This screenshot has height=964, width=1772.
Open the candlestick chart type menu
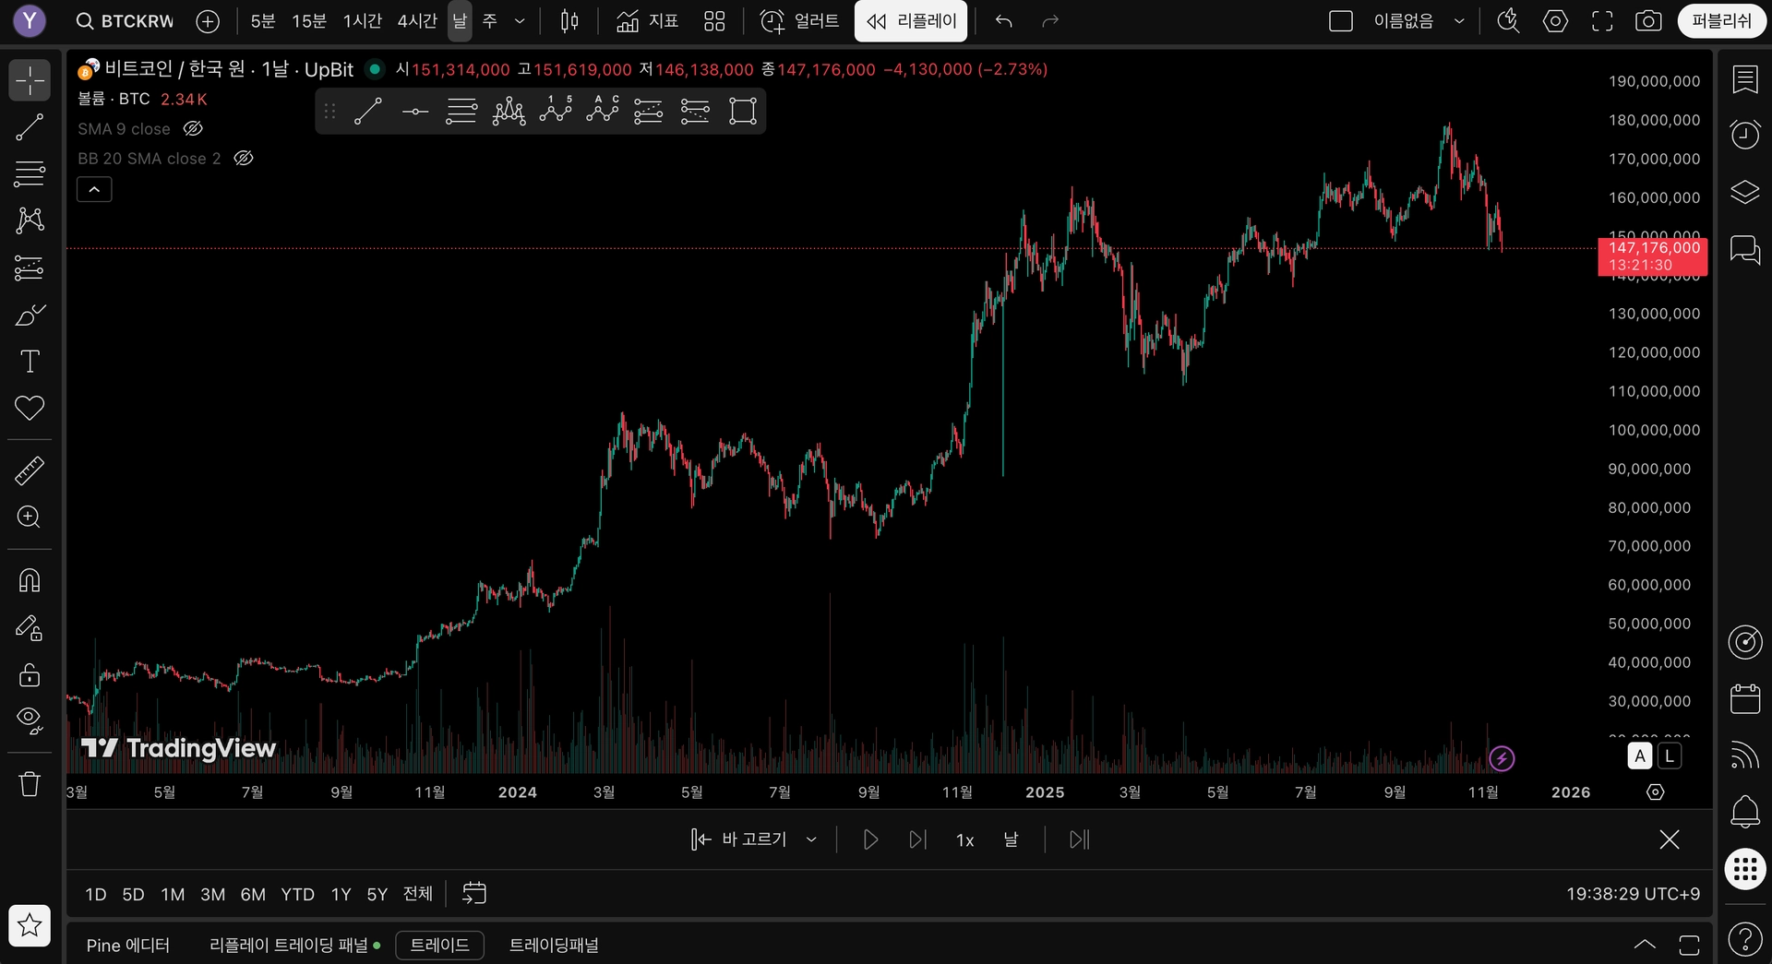click(569, 21)
